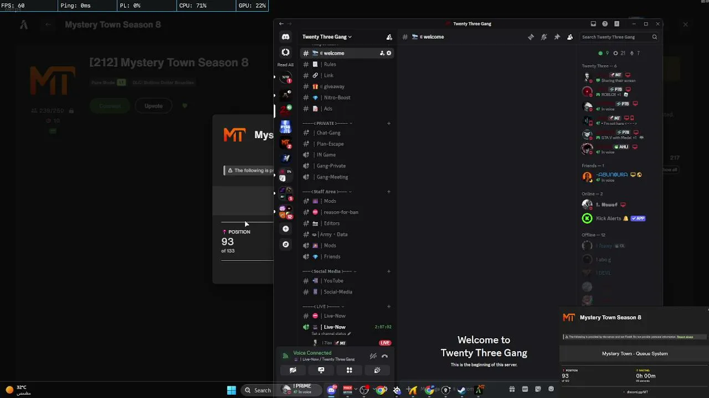Open the Rules channel
709x398 pixels.
click(347, 64)
